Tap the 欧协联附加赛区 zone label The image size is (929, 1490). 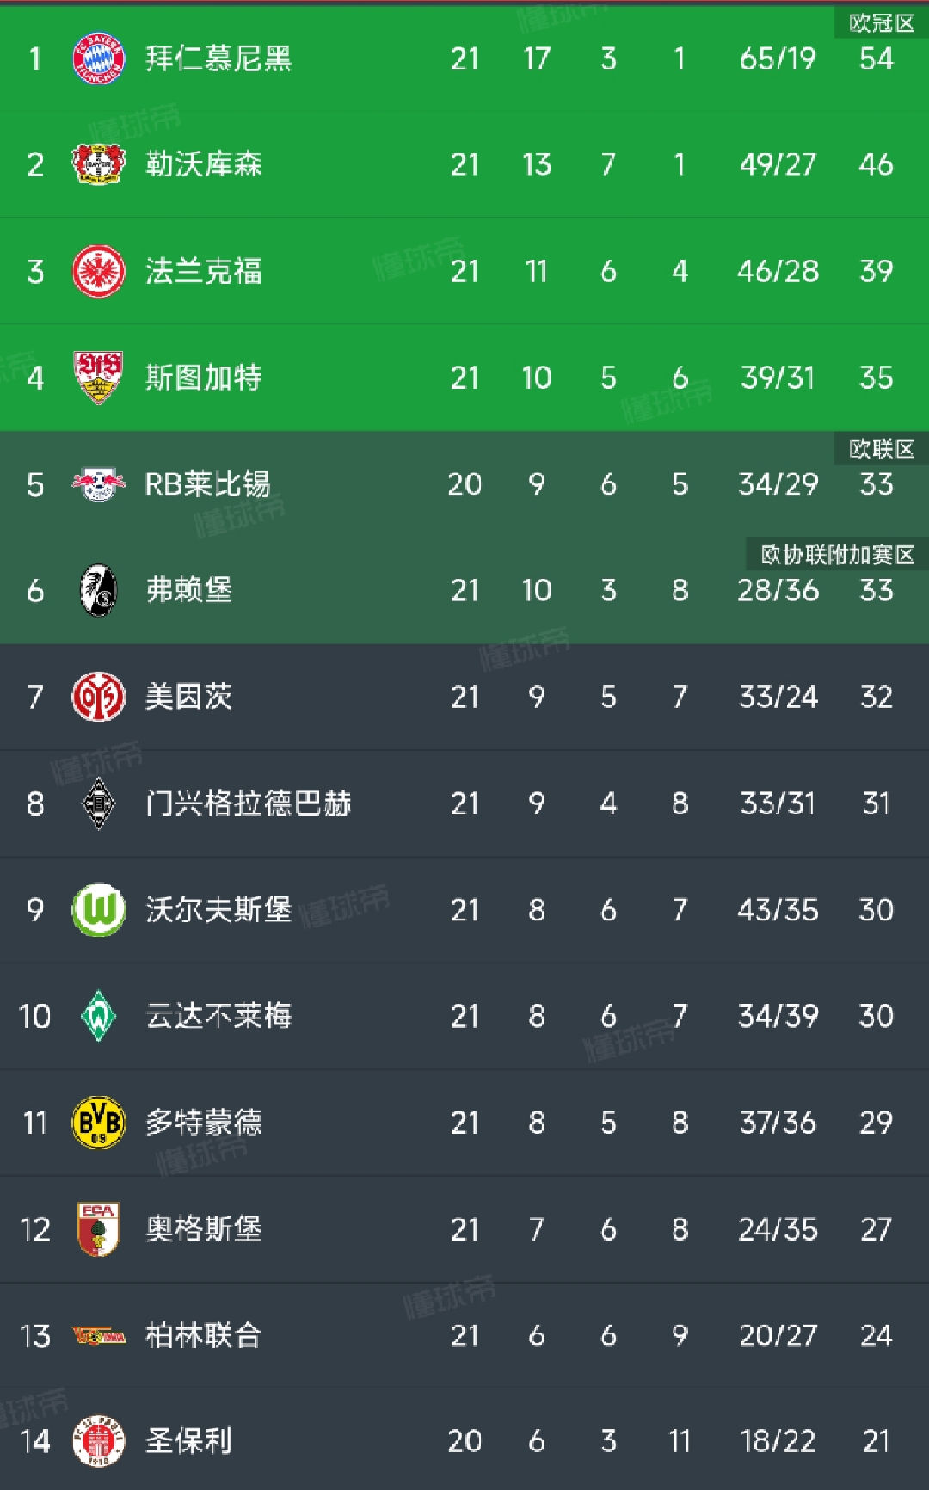pos(837,555)
